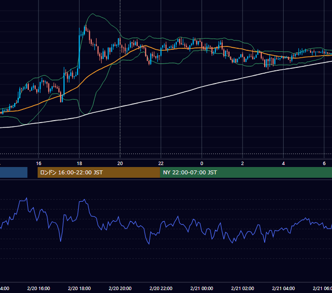Click the 0 hour label on time axis
Image resolution: width=332 pixels, height=293 pixels.
(x=202, y=164)
